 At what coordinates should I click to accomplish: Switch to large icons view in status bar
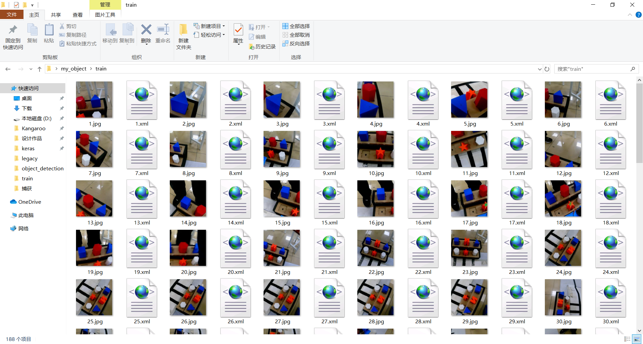click(x=637, y=339)
